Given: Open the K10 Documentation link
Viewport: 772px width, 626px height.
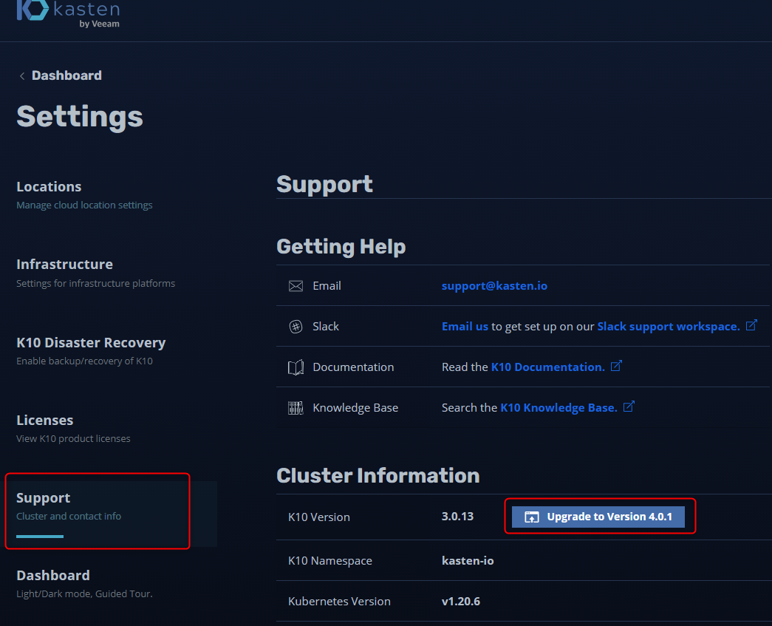Looking at the screenshot, I should pyautogui.click(x=547, y=367).
